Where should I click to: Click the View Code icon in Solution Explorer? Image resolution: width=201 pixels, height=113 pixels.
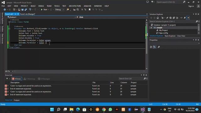182,18
